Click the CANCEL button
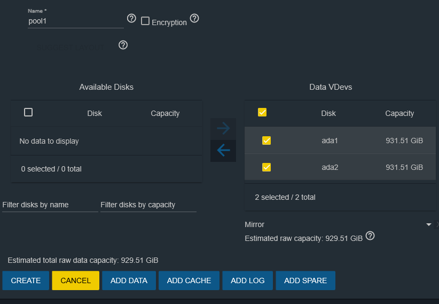Image resolution: width=439 pixels, height=304 pixels. point(76,280)
